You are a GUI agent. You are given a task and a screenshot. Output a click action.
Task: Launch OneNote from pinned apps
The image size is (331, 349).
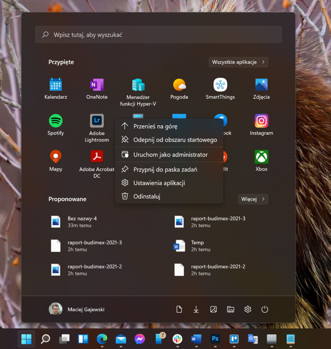click(97, 89)
